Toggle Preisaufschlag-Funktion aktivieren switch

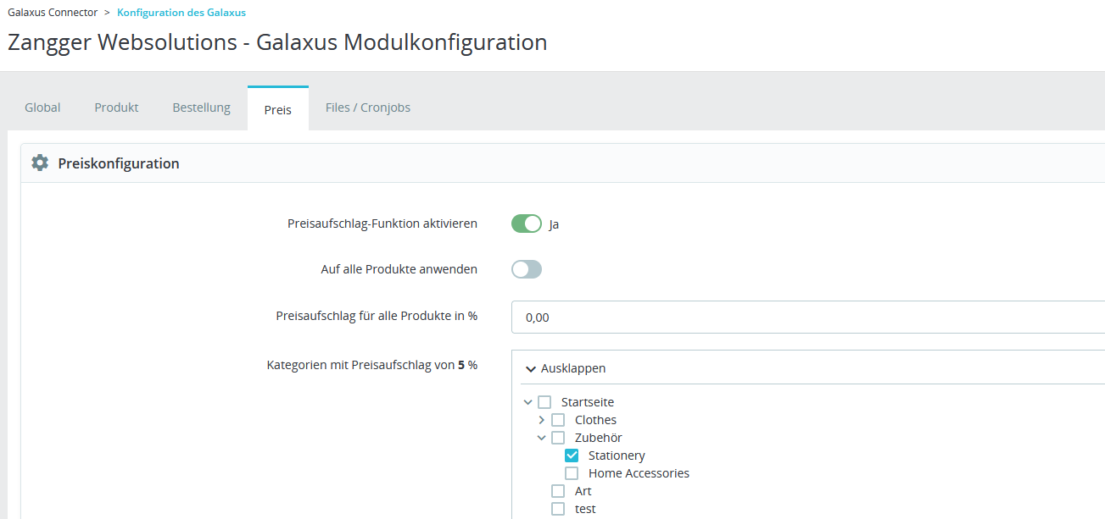point(527,224)
